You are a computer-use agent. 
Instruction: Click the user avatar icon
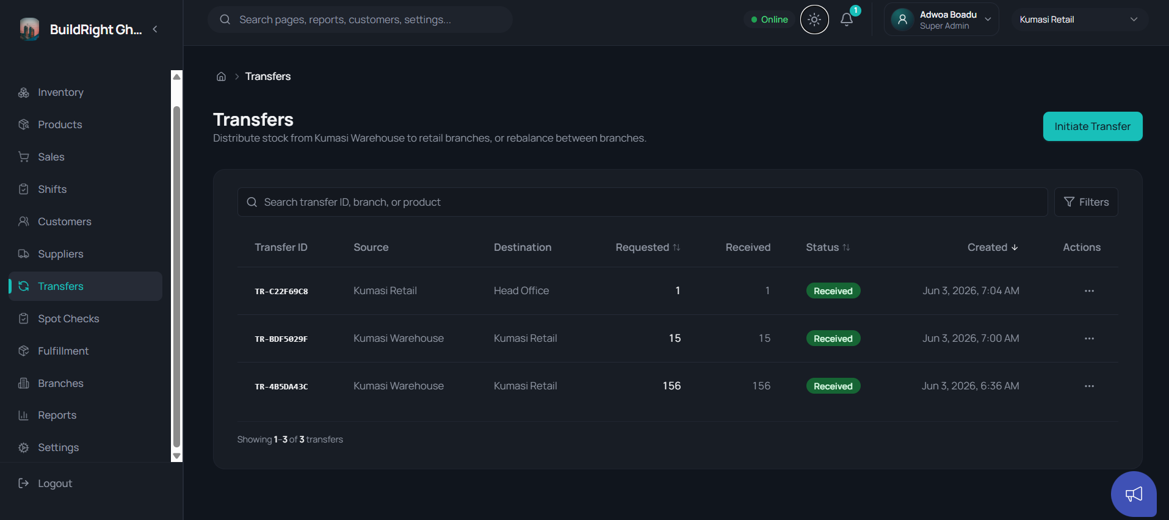(x=902, y=20)
